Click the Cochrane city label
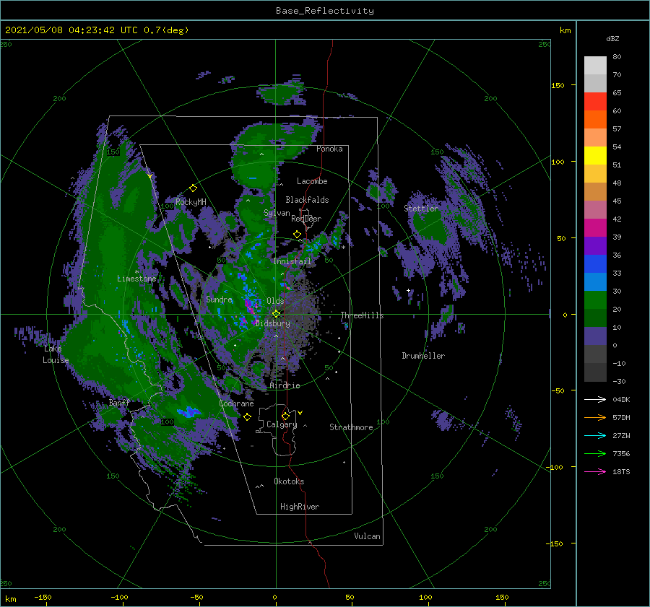The width and height of the screenshot is (650, 607). 236,403
